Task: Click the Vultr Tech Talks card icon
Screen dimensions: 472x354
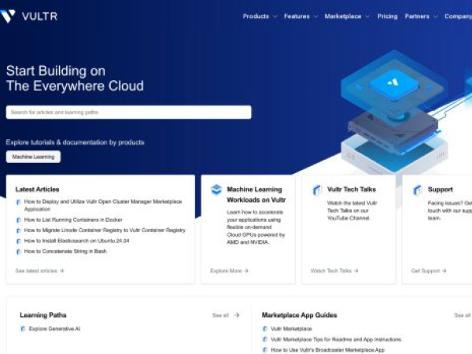Action: 317,190
